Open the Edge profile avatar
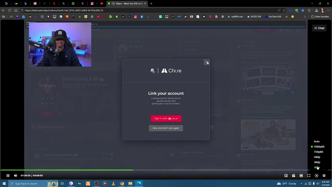Image resolution: width=332 pixels, height=187 pixels. click(x=322, y=10)
